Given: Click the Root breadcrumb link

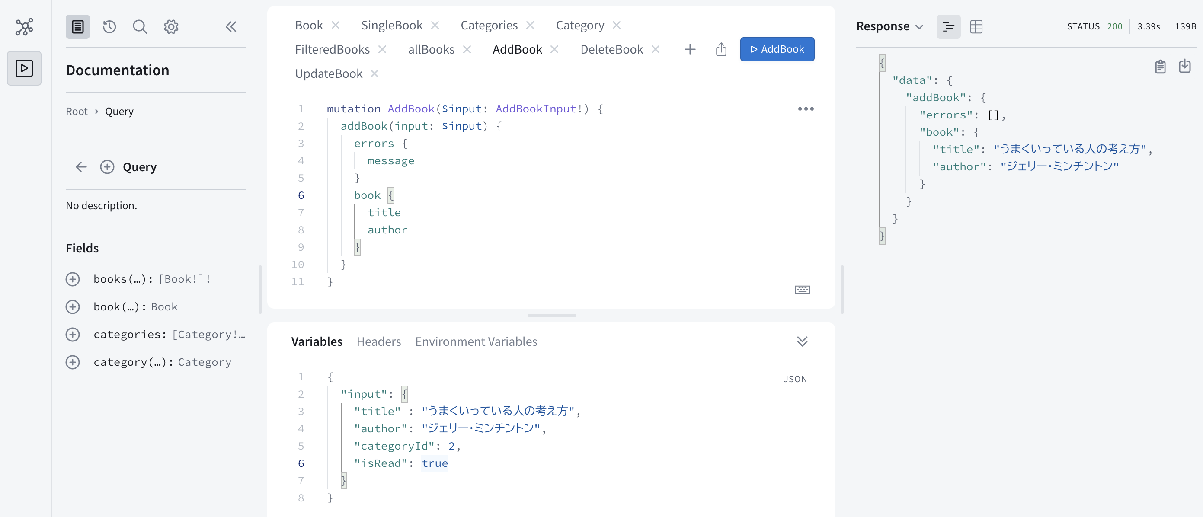Looking at the screenshot, I should click(x=77, y=111).
